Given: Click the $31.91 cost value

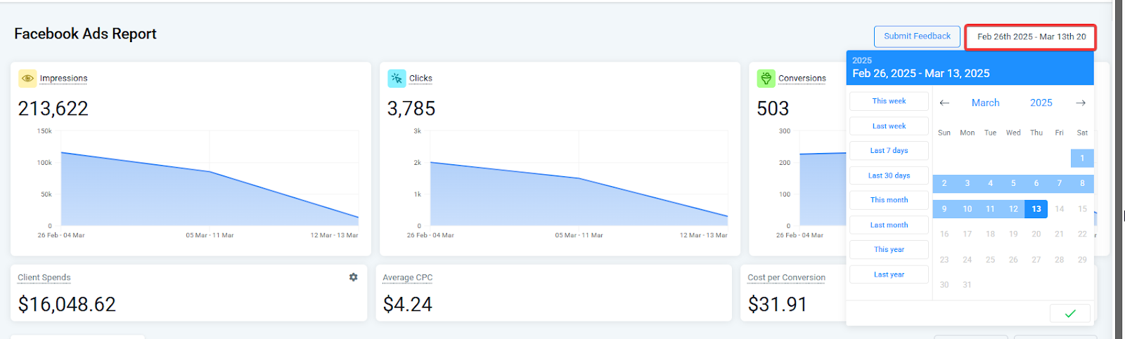Looking at the screenshot, I should 778,304.
